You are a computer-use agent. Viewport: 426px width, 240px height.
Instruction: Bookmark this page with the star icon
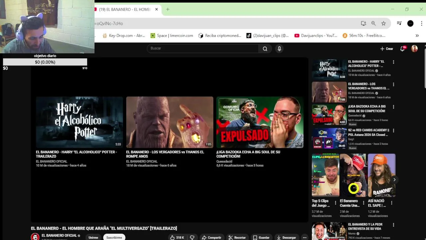click(x=383, y=23)
